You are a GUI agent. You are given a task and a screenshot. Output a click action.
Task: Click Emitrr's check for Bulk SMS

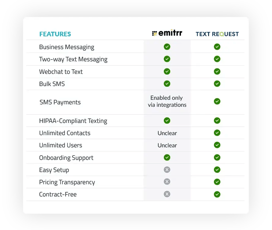(167, 84)
